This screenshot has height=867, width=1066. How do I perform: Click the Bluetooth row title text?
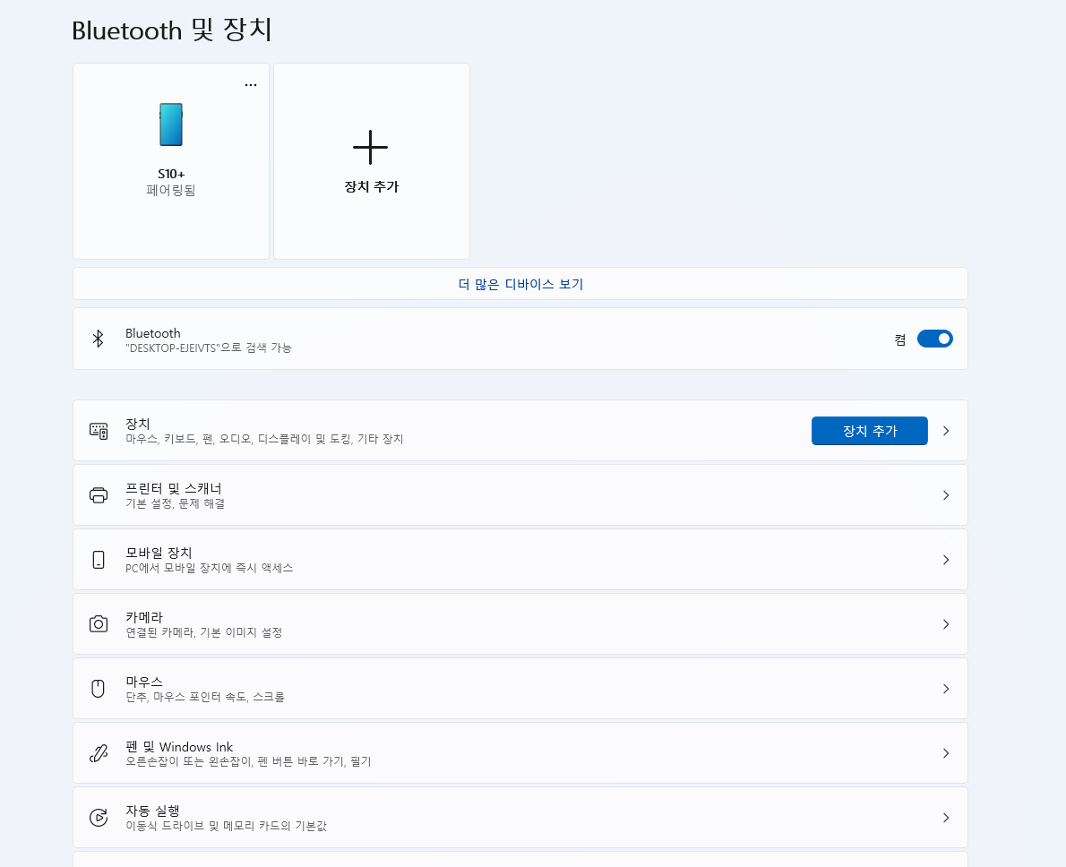point(153,333)
